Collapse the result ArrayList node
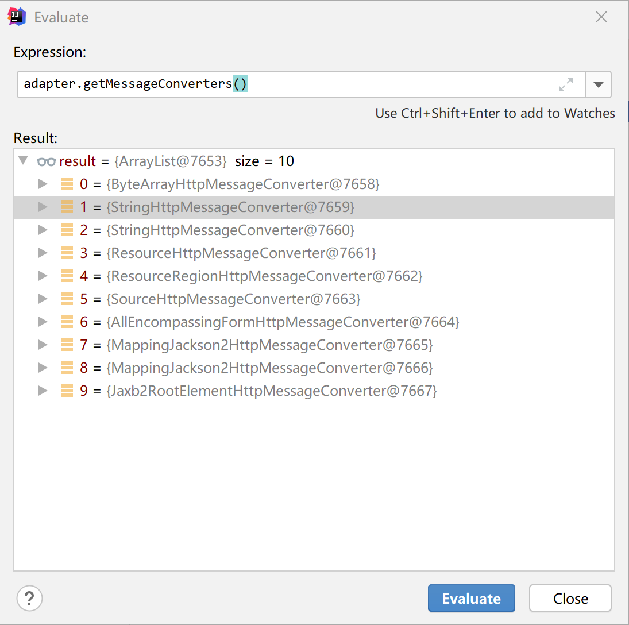Image resolution: width=629 pixels, height=625 pixels. tap(23, 160)
